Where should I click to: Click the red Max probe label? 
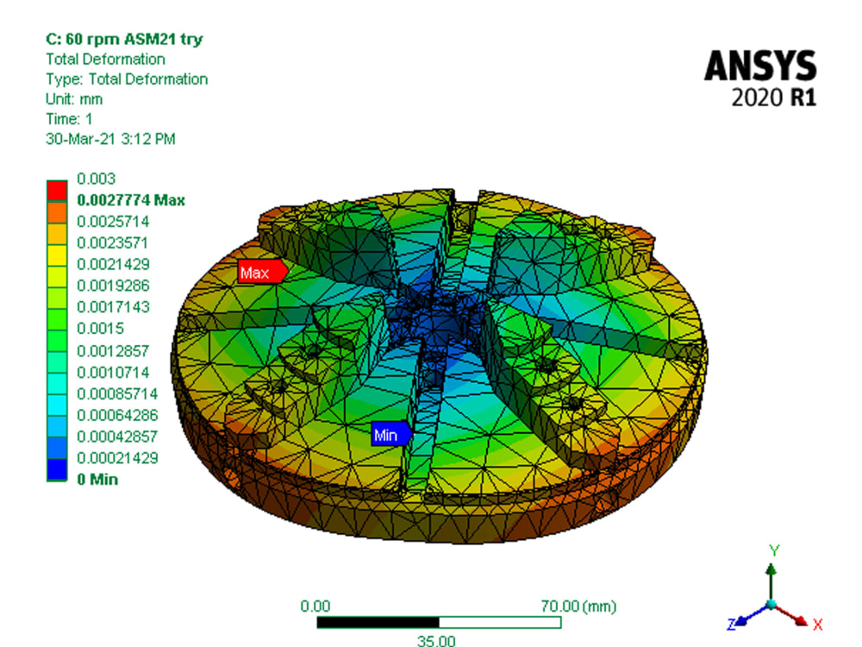point(263,272)
